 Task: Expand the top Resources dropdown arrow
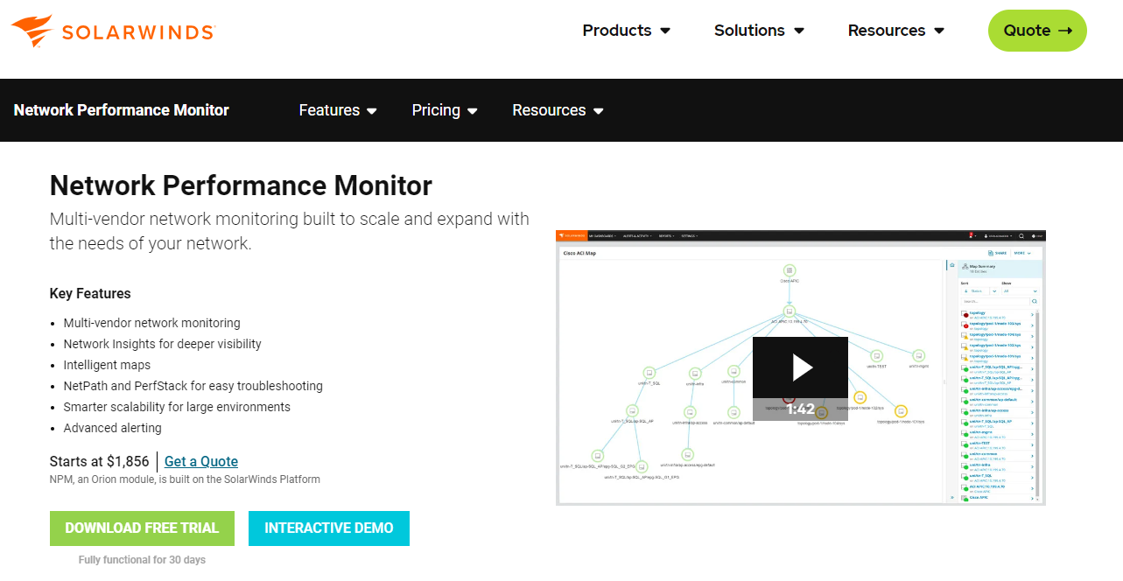tap(939, 31)
